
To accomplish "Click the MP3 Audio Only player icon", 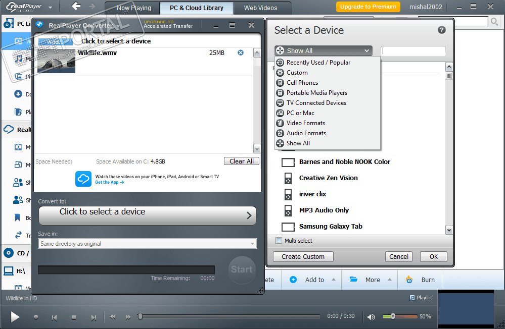I will pyautogui.click(x=288, y=210).
